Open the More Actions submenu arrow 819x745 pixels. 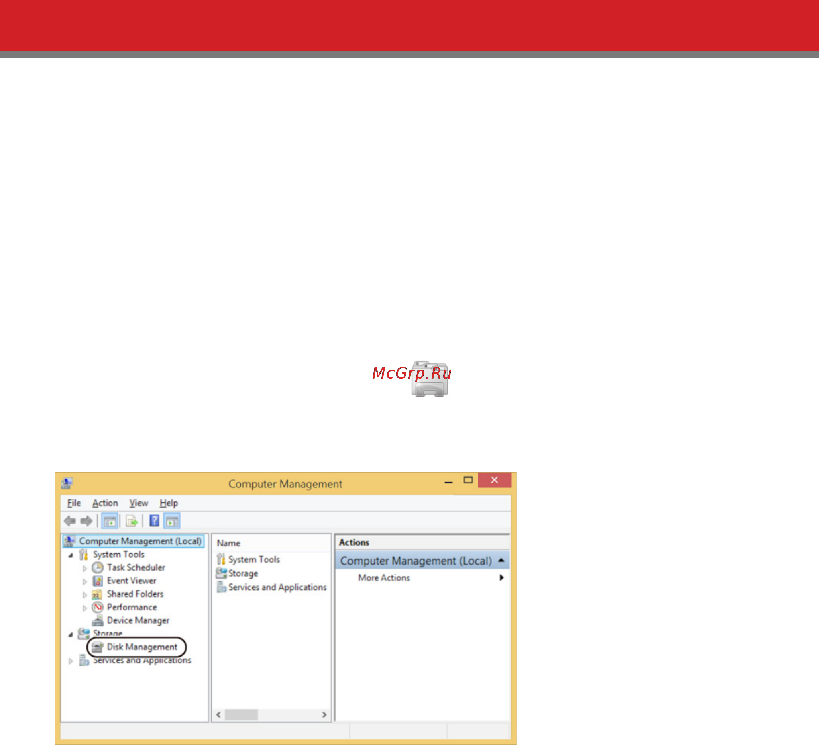[x=502, y=577]
